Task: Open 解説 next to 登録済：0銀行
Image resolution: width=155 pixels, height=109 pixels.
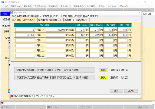Action: coord(103,70)
